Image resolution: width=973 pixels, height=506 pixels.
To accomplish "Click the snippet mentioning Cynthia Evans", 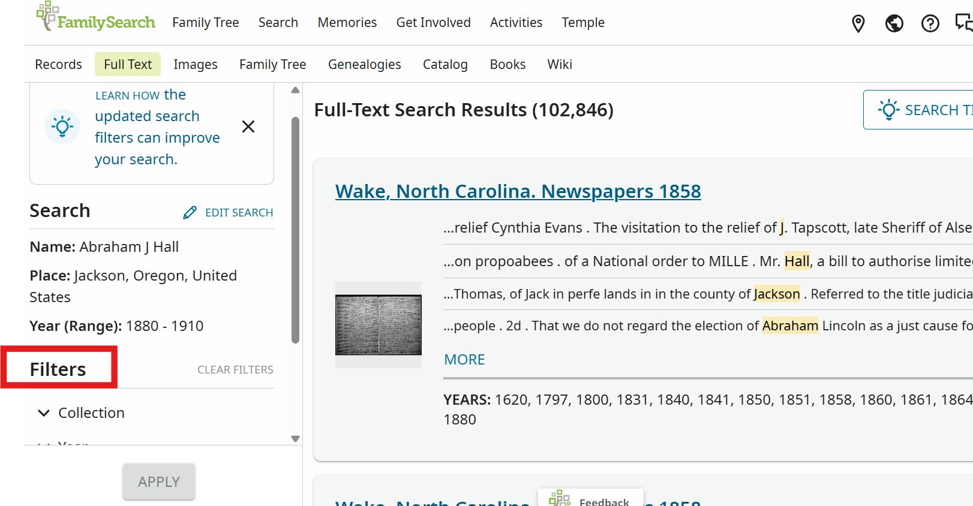I will [708, 228].
